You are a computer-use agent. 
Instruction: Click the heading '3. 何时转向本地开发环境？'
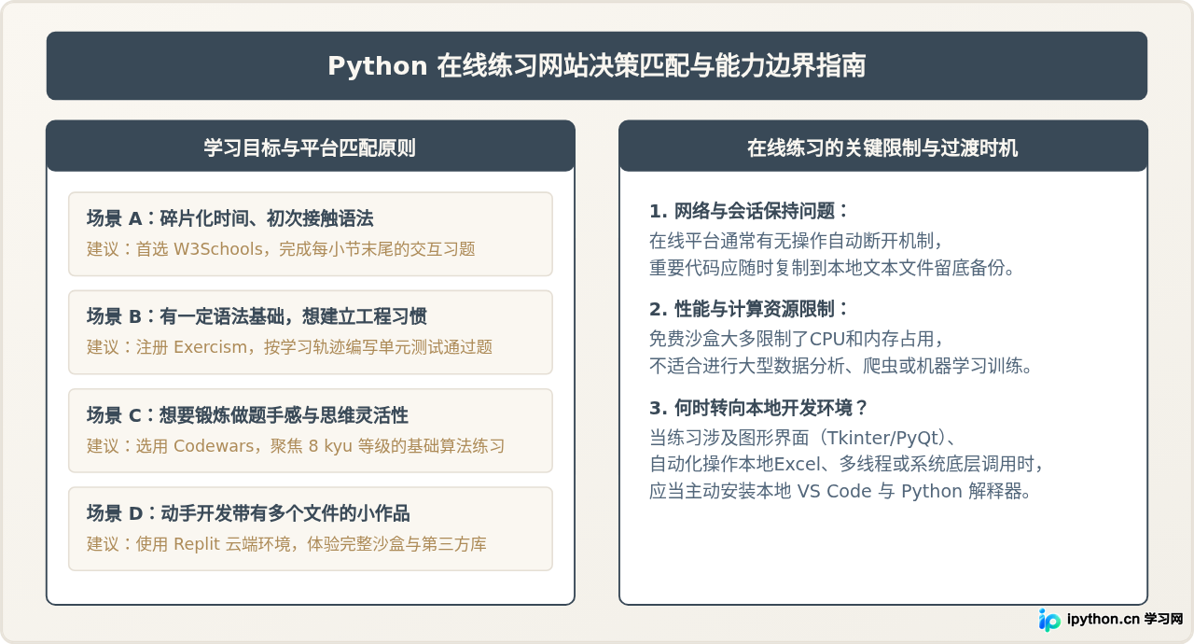pyautogui.click(x=759, y=408)
